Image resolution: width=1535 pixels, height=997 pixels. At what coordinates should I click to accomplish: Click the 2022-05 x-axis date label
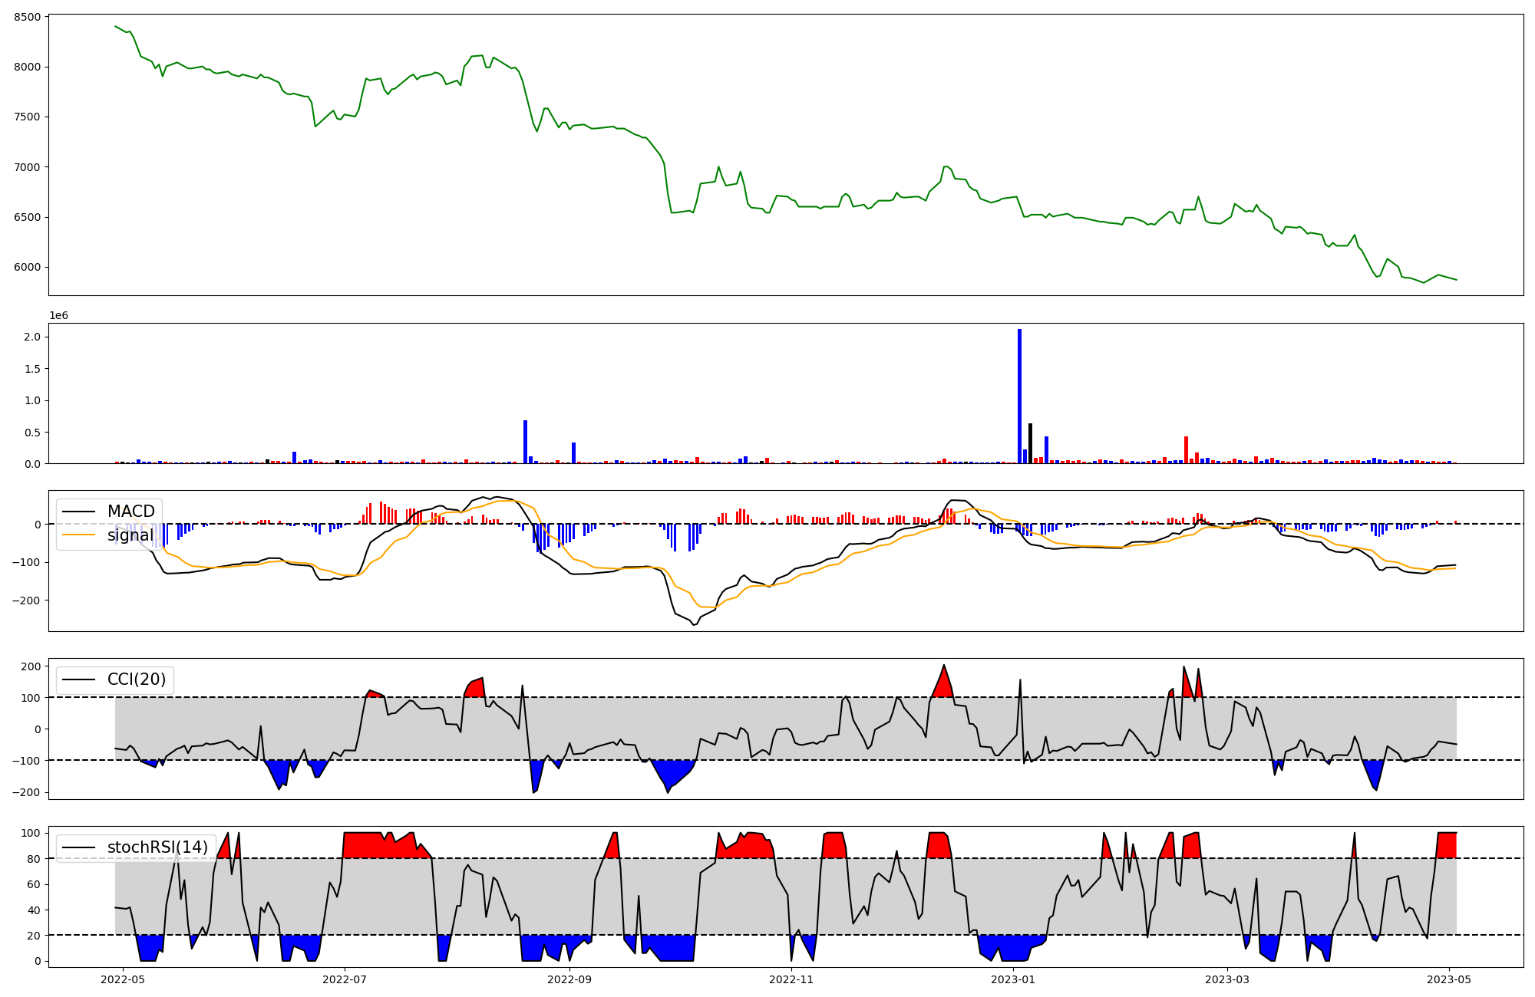point(123,979)
